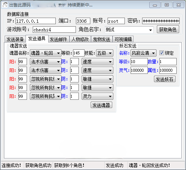Open third row 忽视所有抗 dropdown
The image size is (186, 170).
click(x=46, y=79)
